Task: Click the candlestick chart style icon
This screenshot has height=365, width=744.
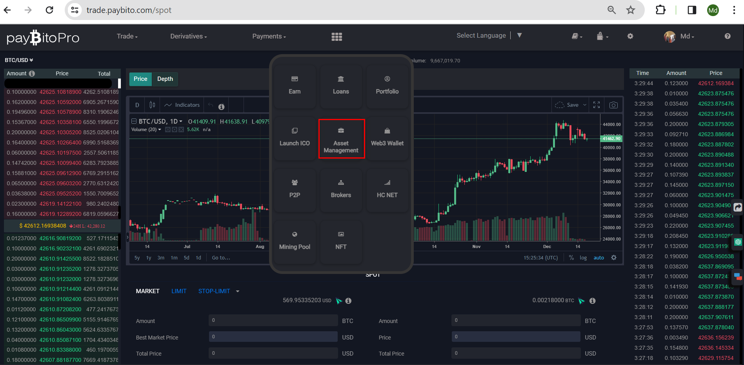Action: pyautogui.click(x=152, y=105)
